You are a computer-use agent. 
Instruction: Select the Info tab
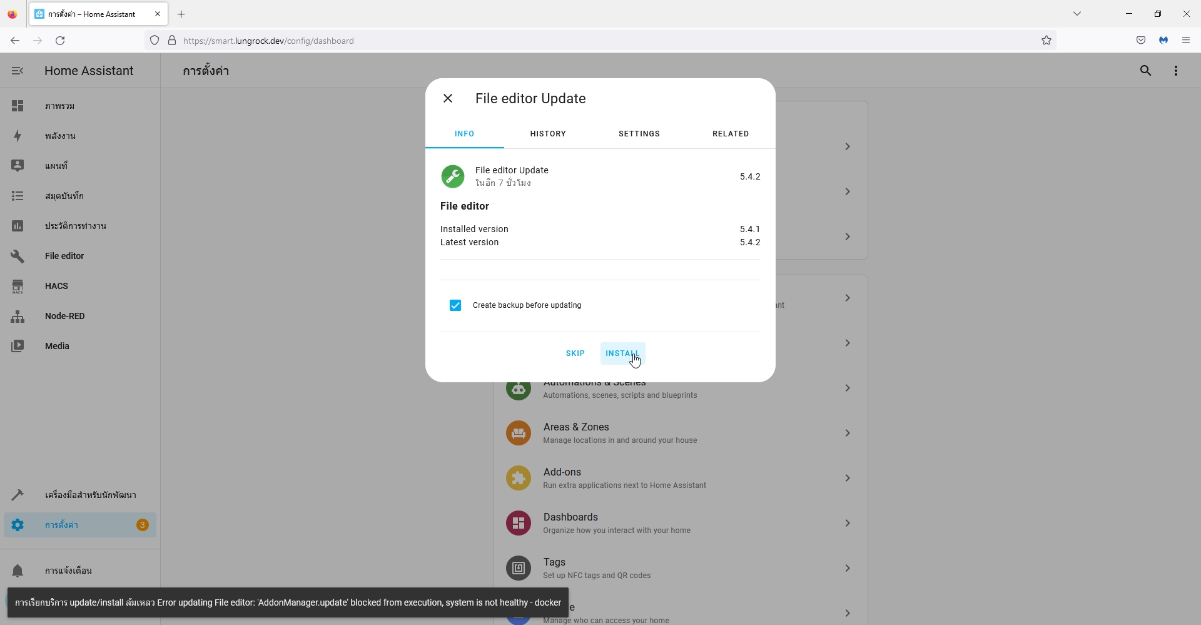pyautogui.click(x=465, y=134)
